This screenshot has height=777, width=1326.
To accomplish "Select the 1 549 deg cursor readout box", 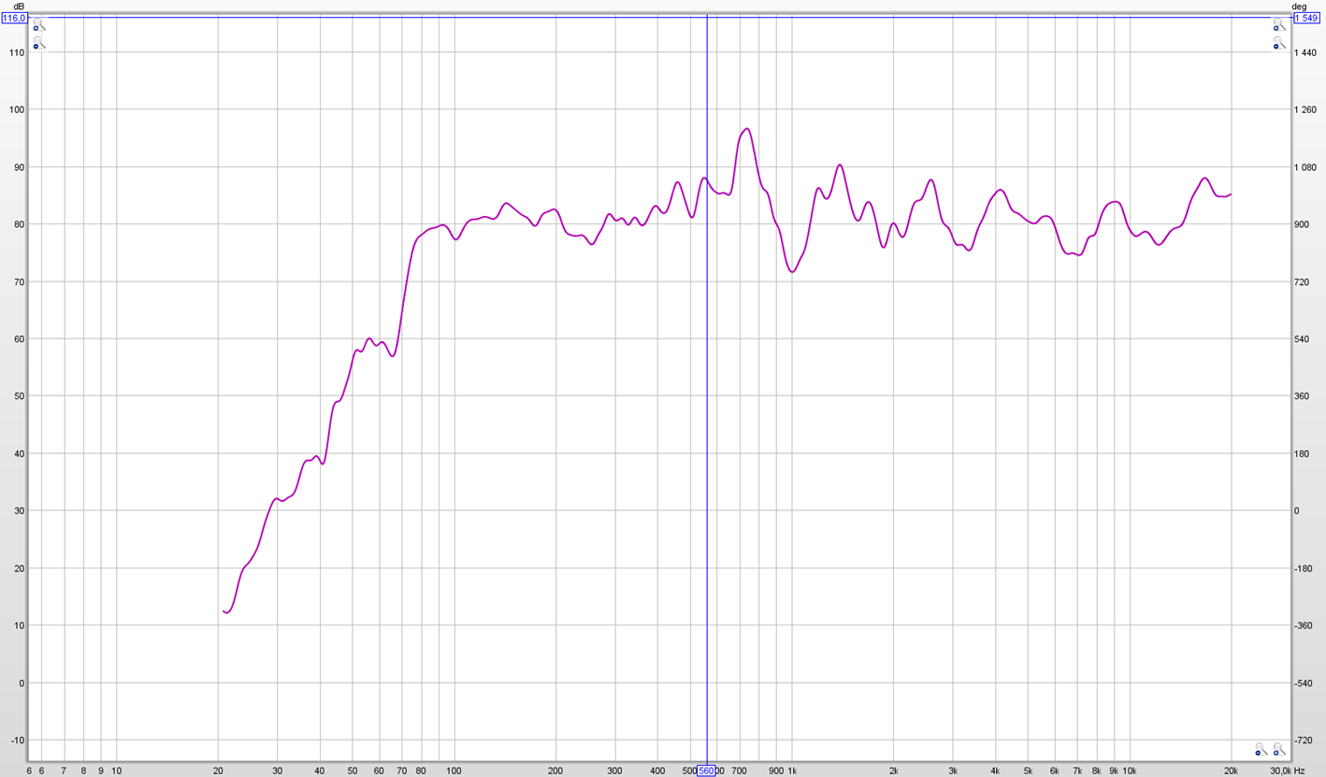I will coord(1306,18).
